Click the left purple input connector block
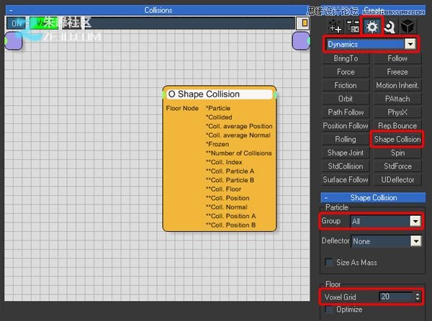432x321 pixels. 13,41
